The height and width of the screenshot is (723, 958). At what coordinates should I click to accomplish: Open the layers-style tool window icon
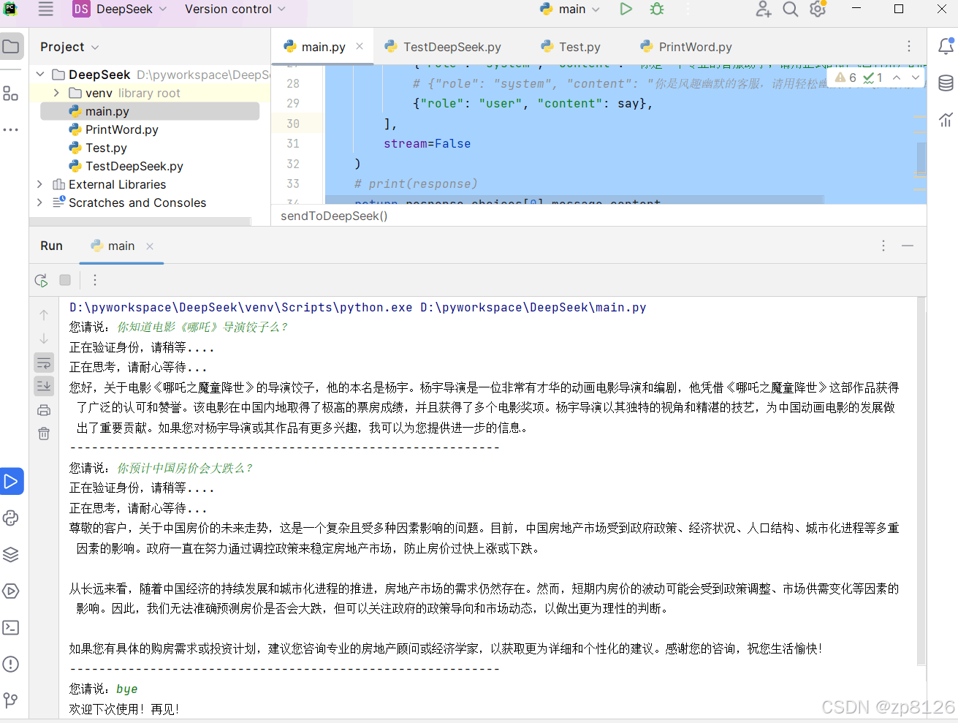(x=11, y=554)
